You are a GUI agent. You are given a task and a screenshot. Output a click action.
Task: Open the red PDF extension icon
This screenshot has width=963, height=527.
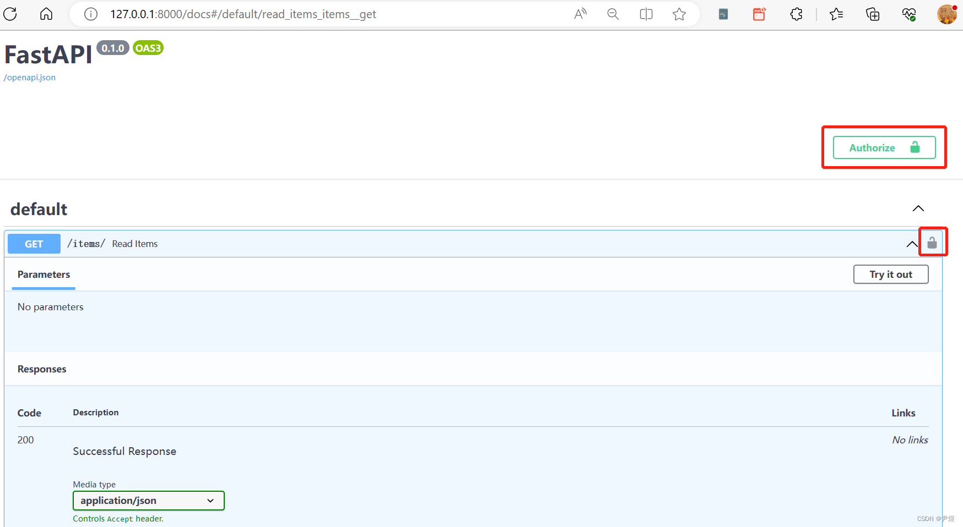[x=759, y=14]
